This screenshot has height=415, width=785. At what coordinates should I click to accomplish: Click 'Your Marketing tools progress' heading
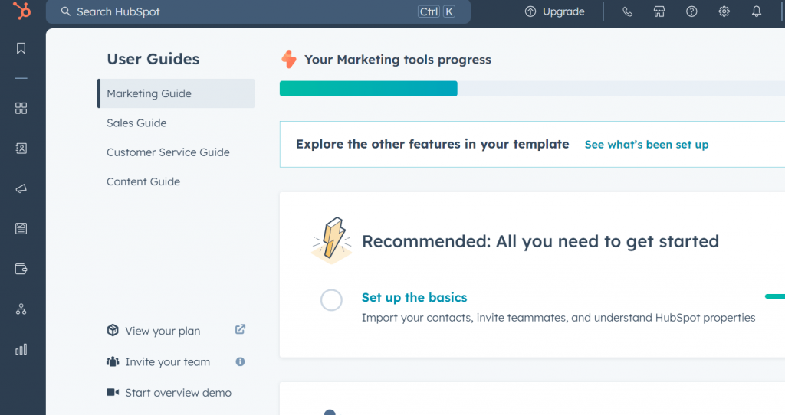click(398, 60)
